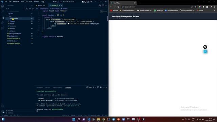
Task: Bookmark this page with the star icon
Action: pos(195,7)
